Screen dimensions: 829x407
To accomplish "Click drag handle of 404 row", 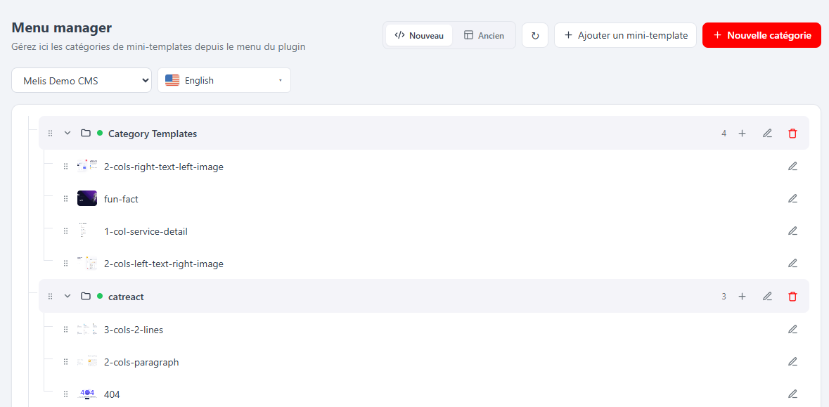I will pos(65,394).
